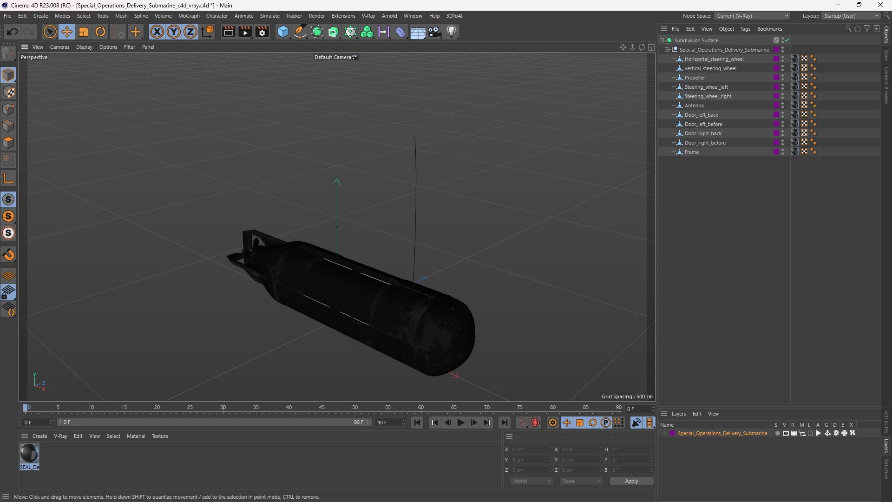Open the Texture menu in material manager
Image resolution: width=892 pixels, height=502 pixels.
(x=160, y=436)
